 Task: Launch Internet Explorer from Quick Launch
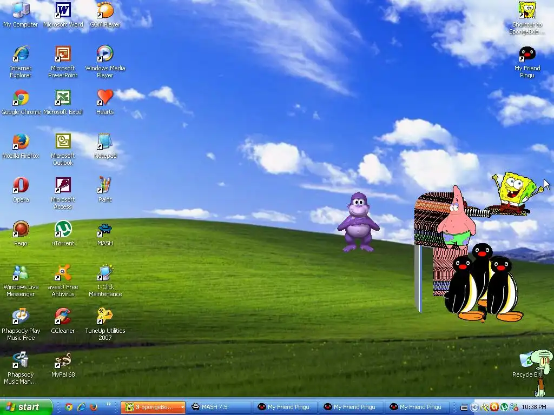click(81, 407)
